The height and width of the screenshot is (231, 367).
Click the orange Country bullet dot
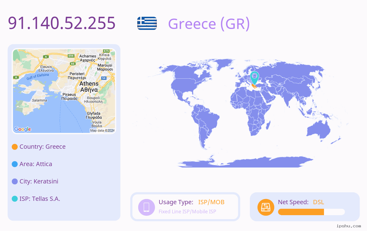click(15, 147)
